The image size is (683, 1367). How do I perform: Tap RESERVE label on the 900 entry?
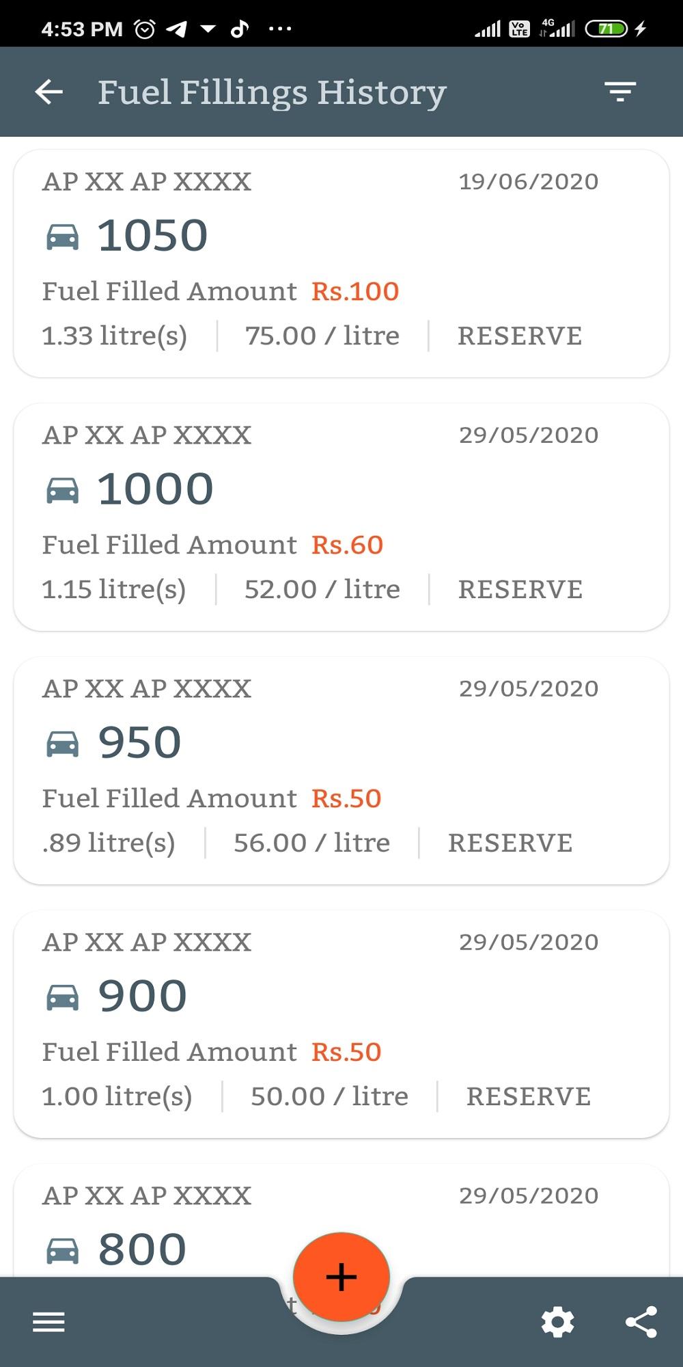(529, 1096)
